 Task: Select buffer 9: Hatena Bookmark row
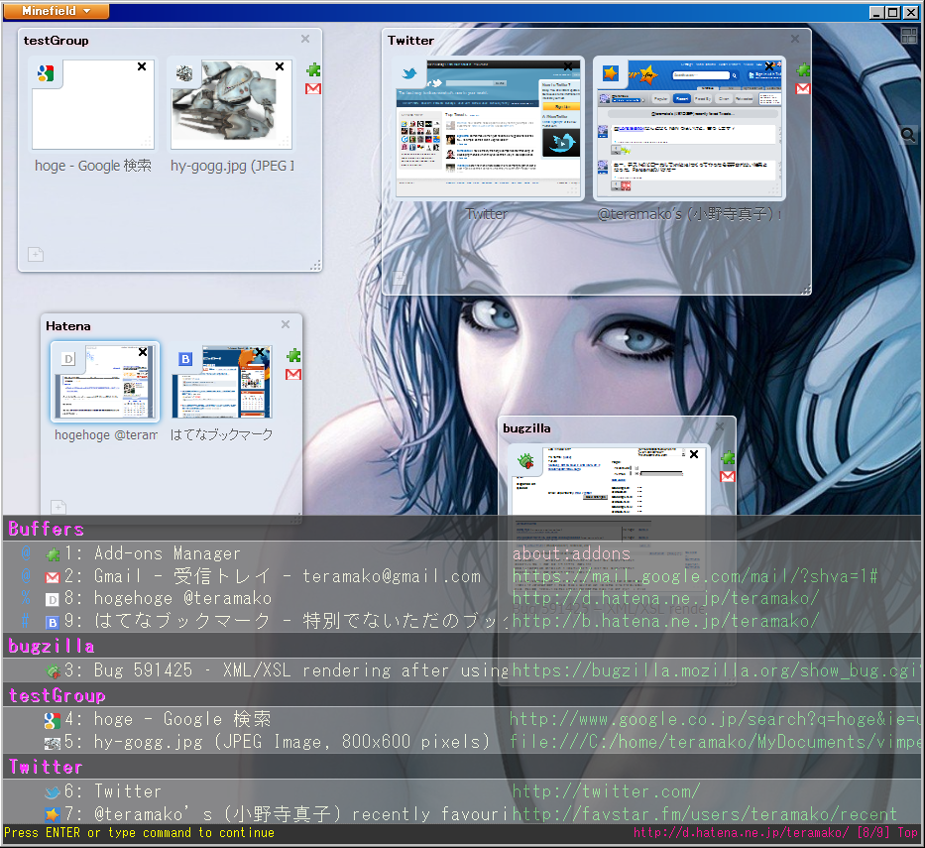point(462,621)
